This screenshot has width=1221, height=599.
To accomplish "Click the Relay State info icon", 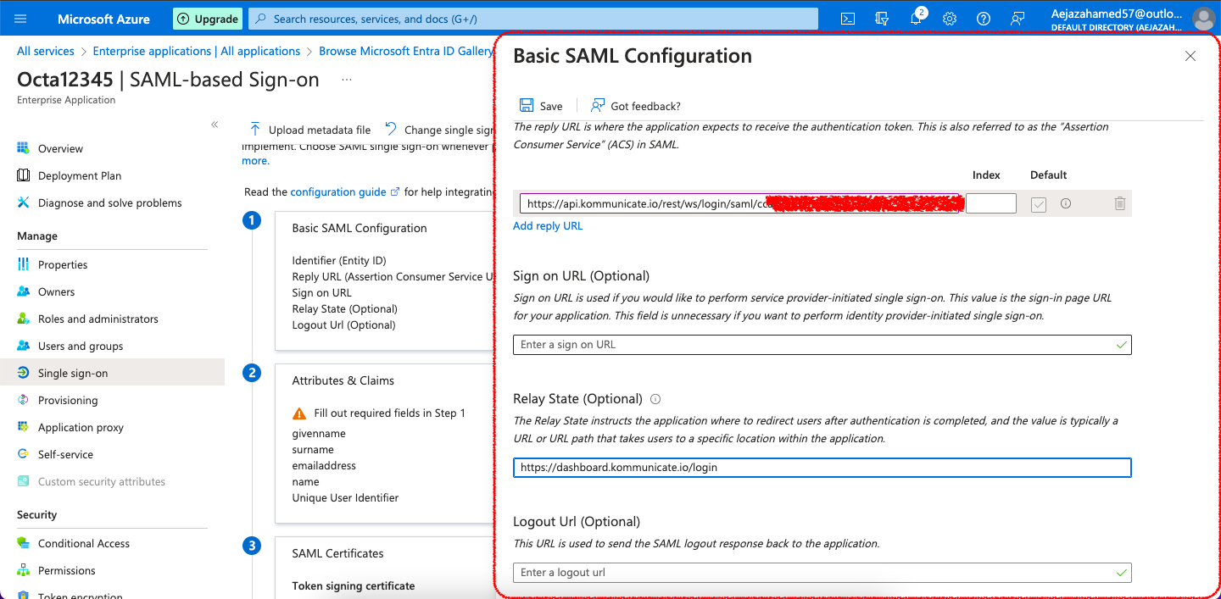I will coord(655,399).
